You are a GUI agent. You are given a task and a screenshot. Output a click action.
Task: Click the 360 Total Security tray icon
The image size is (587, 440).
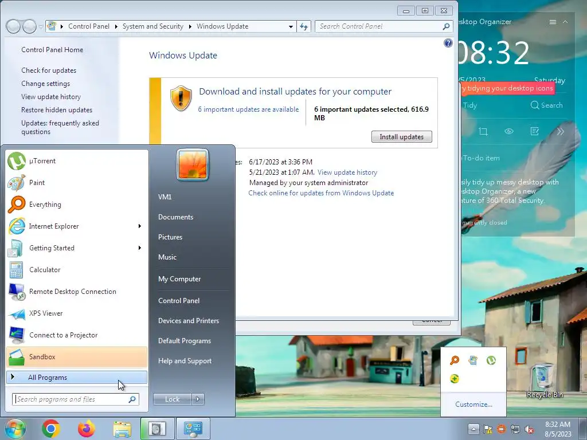[x=455, y=379]
